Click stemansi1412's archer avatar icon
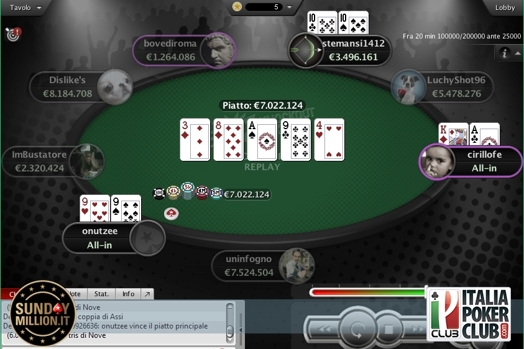This screenshot has width=524, height=349. pos(305,50)
